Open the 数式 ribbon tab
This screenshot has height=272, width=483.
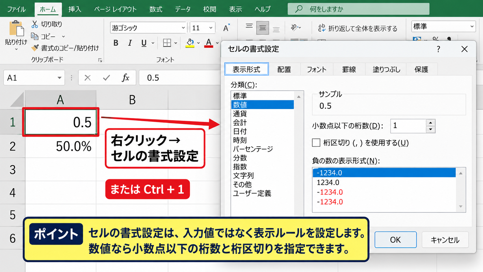[156, 9]
